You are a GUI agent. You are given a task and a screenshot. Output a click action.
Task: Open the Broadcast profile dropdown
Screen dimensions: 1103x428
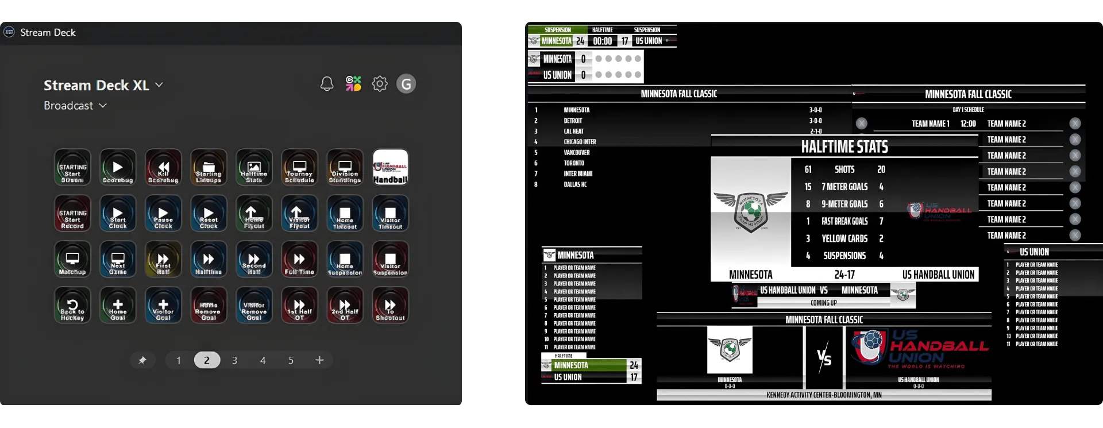pyautogui.click(x=75, y=106)
